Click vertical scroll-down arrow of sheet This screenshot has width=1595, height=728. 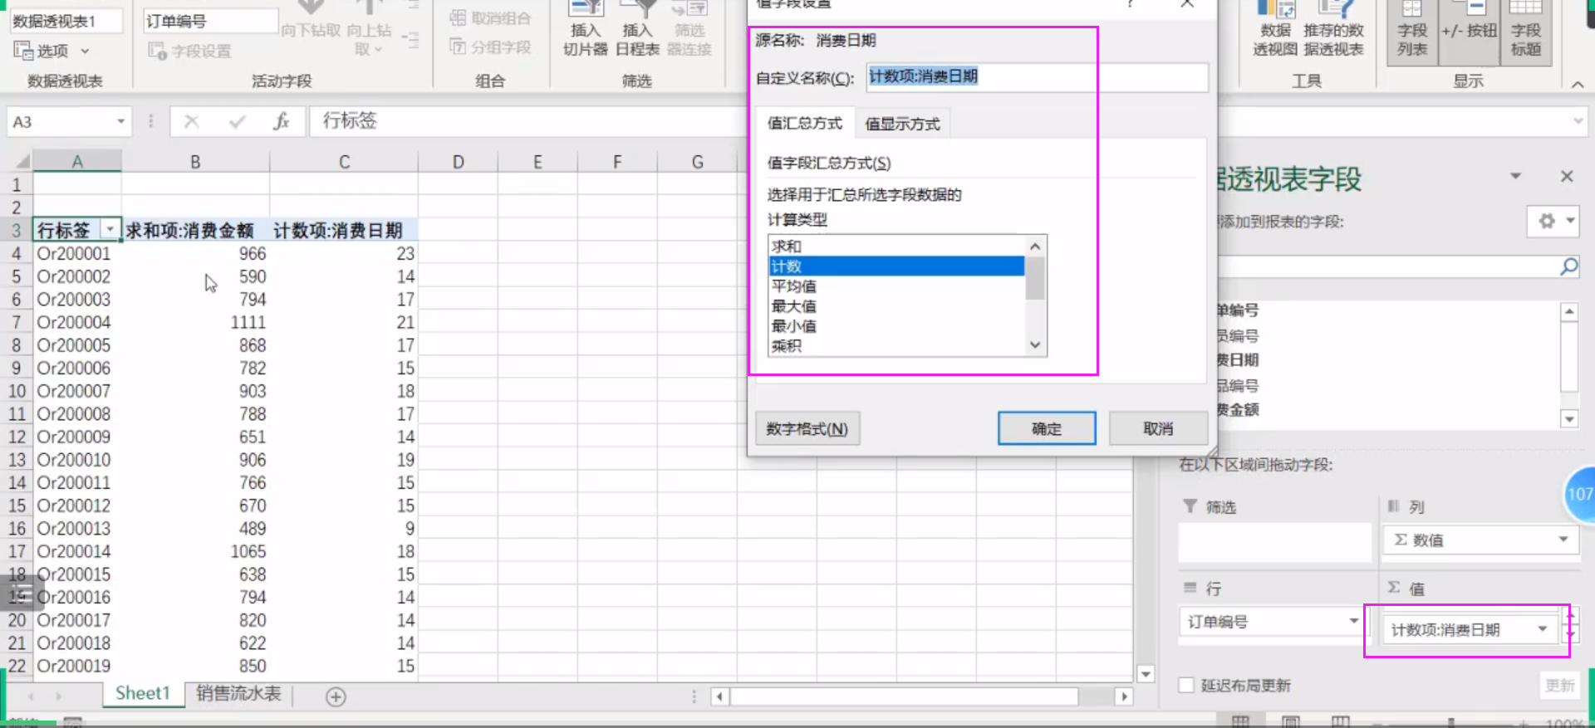1146,674
